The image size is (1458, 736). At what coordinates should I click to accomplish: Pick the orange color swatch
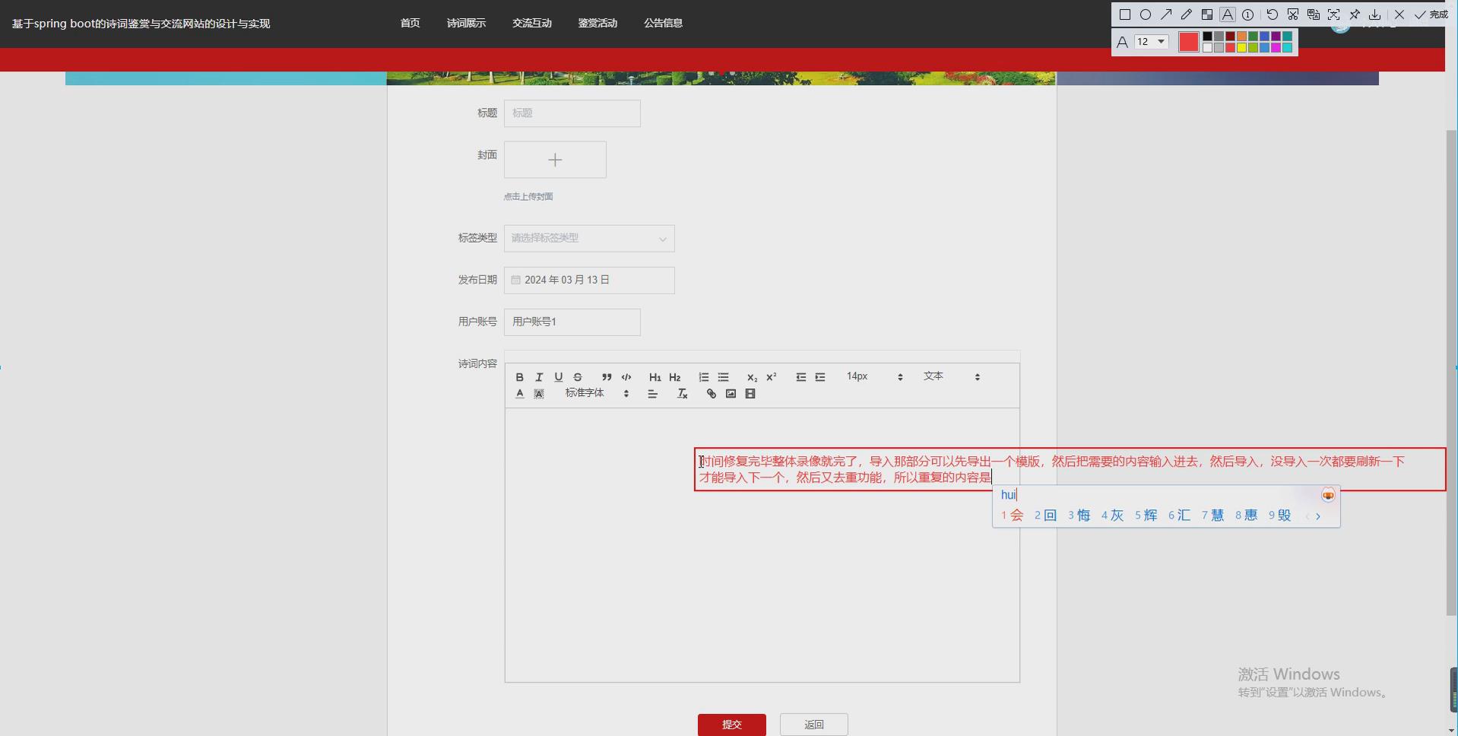pos(1242,36)
